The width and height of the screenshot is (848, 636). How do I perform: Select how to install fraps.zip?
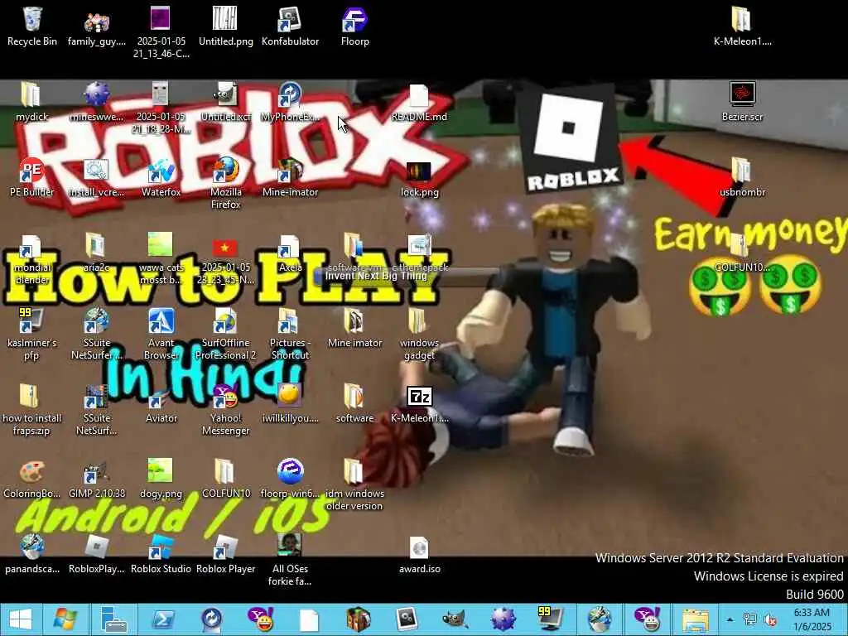click(x=32, y=409)
